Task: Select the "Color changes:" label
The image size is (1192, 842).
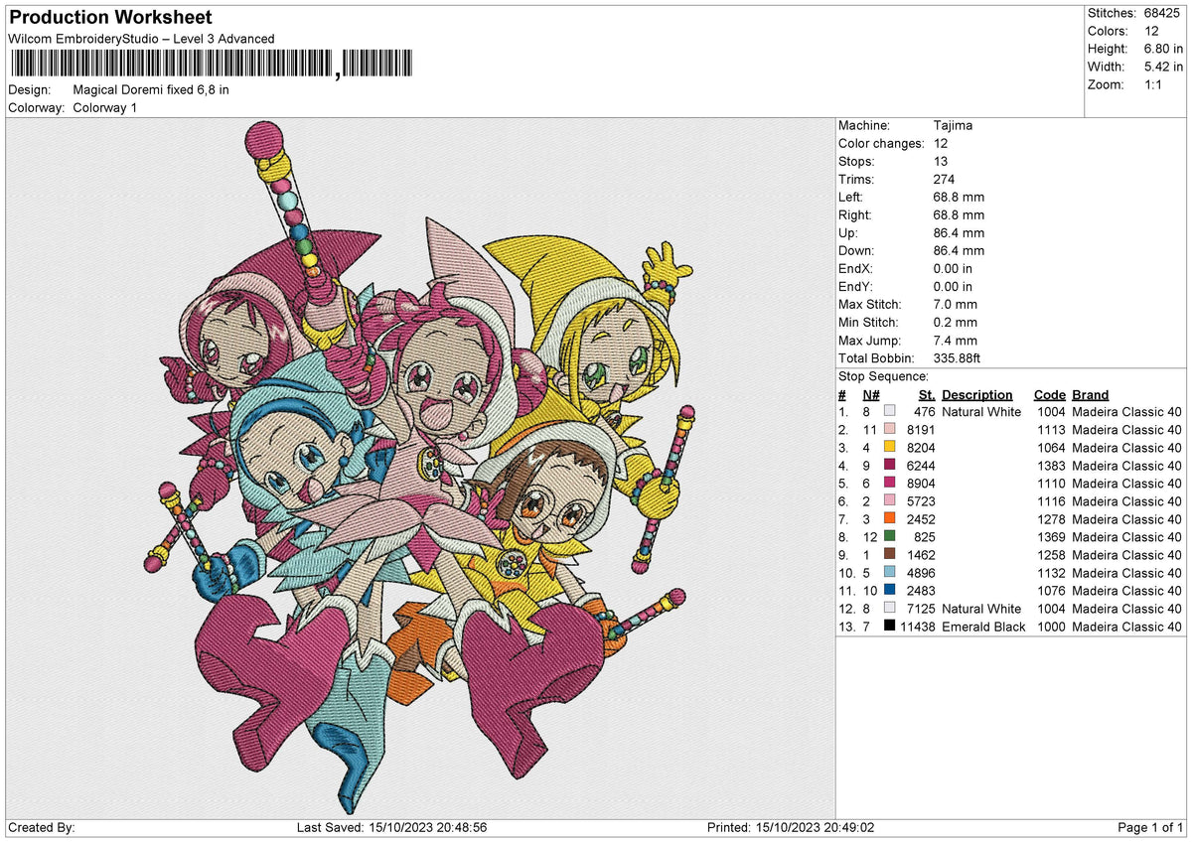Action: pos(881,144)
